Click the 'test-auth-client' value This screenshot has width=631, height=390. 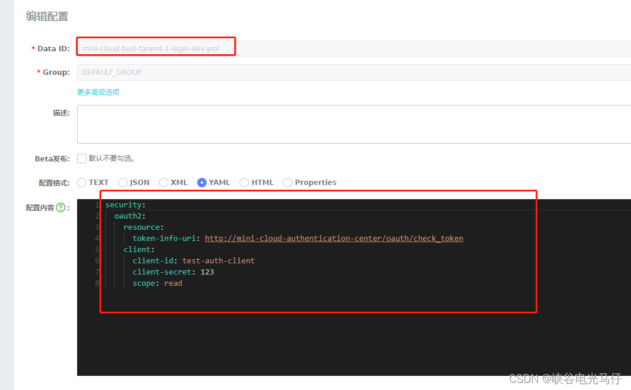click(218, 260)
